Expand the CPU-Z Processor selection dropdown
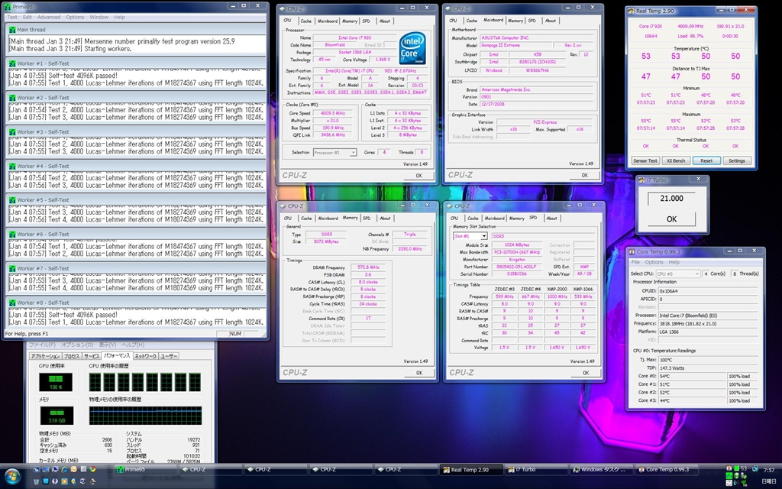Image resolution: width=782 pixels, height=489 pixels. [x=334, y=152]
